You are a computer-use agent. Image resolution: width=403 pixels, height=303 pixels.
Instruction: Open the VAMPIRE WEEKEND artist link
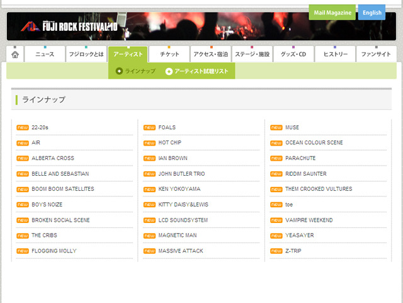(309, 220)
